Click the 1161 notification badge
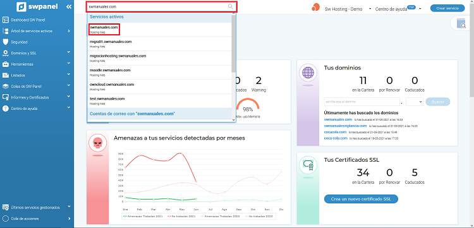This screenshot has width=474, height=228. tap(411, 7)
